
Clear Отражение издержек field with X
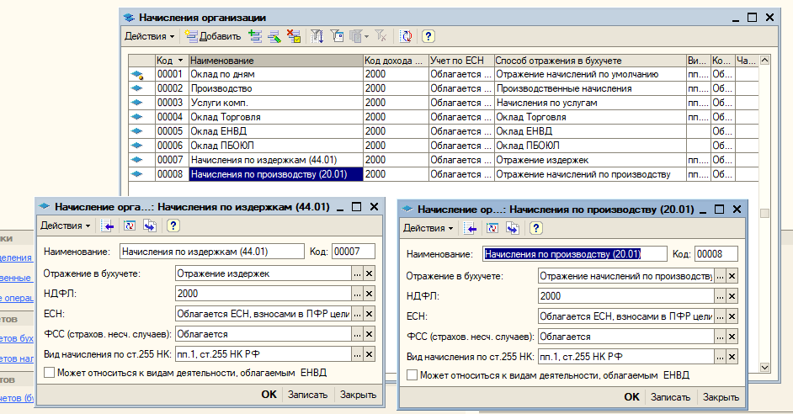point(370,274)
